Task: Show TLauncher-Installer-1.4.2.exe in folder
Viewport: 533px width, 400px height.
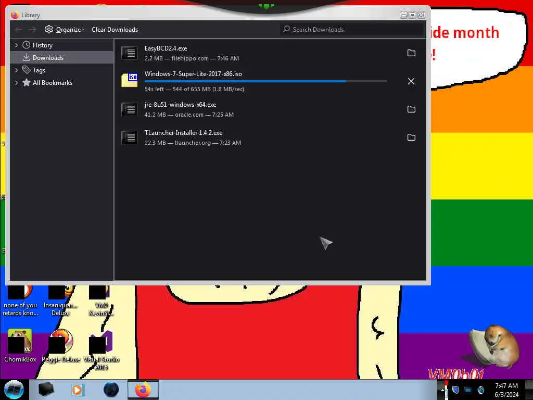Action: tap(411, 137)
